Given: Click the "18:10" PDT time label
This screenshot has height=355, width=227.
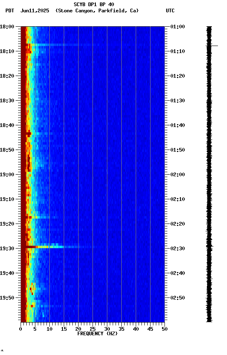Looking at the screenshot, I should [x=7, y=51].
